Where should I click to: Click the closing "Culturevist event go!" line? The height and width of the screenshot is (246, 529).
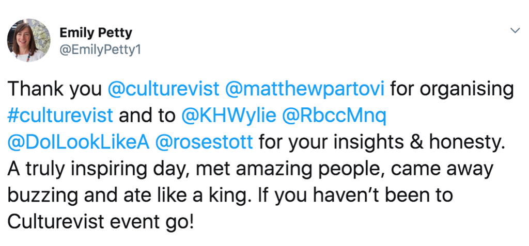[100, 222]
